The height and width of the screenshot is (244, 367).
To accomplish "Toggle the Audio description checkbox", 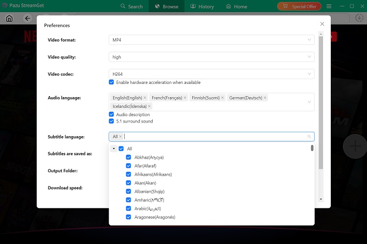I will 112,114.
